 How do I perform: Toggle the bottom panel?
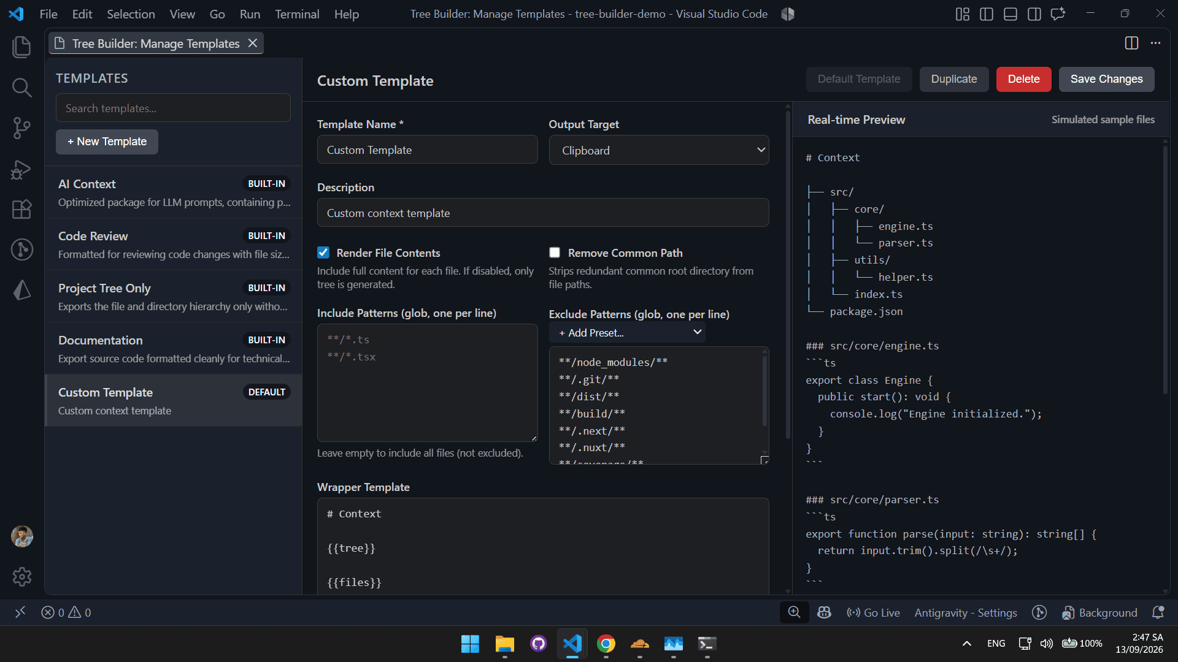(x=1010, y=14)
